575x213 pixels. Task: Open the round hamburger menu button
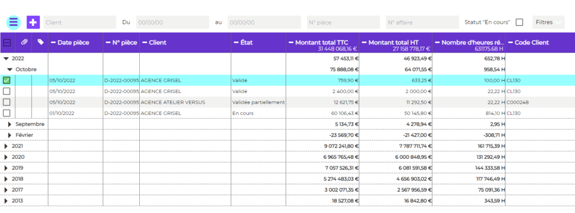(x=13, y=22)
